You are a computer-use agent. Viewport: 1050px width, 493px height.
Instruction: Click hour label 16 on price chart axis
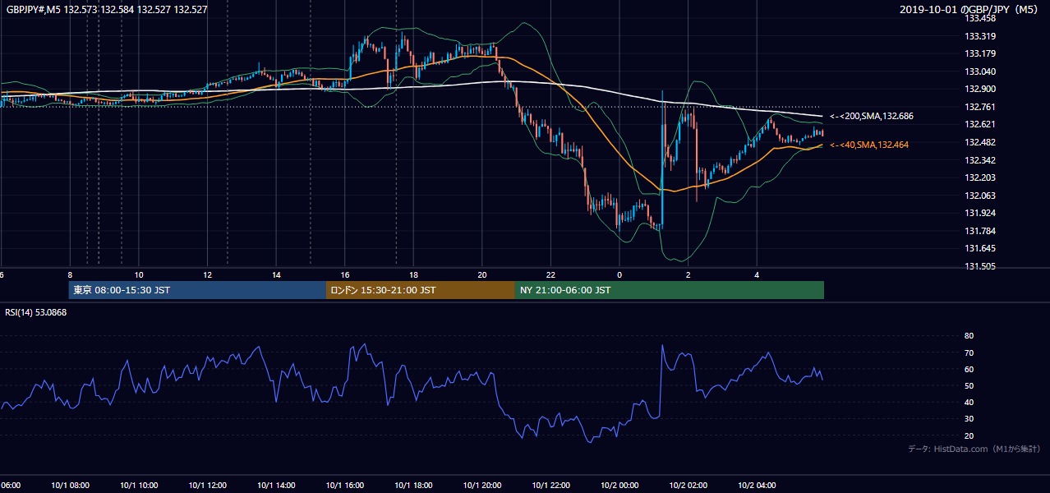(345, 274)
